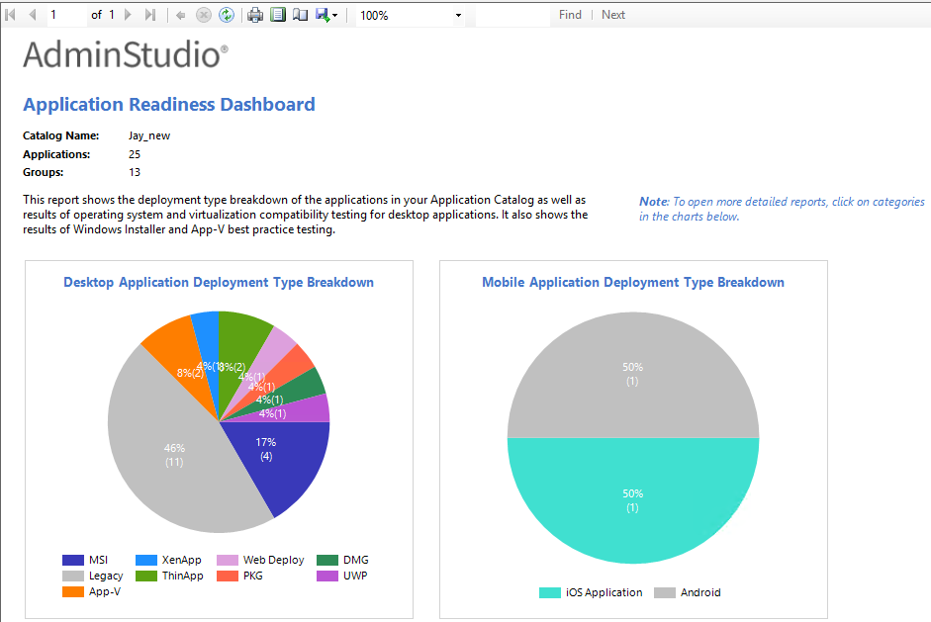Click the Find link
931x622 pixels.
[570, 15]
